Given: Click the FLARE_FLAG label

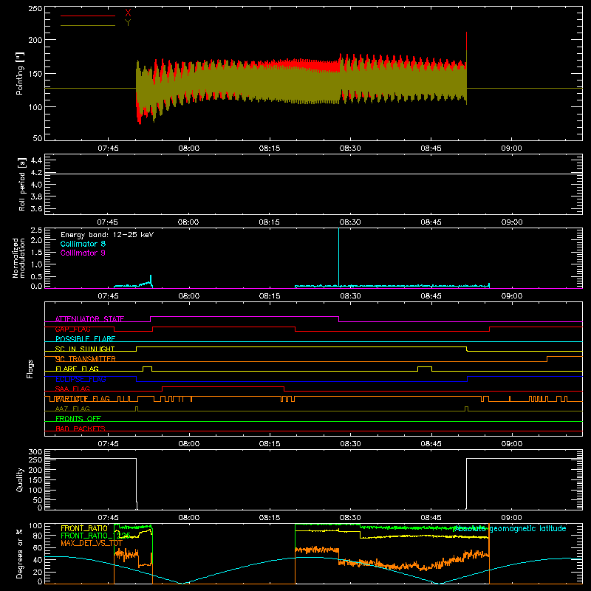Looking at the screenshot, I should point(77,369).
